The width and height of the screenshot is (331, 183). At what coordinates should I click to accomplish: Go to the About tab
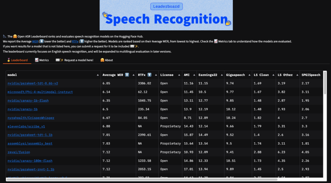coord(107,60)
